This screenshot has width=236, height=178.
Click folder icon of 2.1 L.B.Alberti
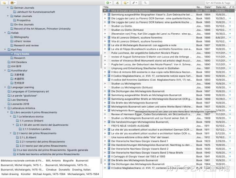(x=17, y=138)
